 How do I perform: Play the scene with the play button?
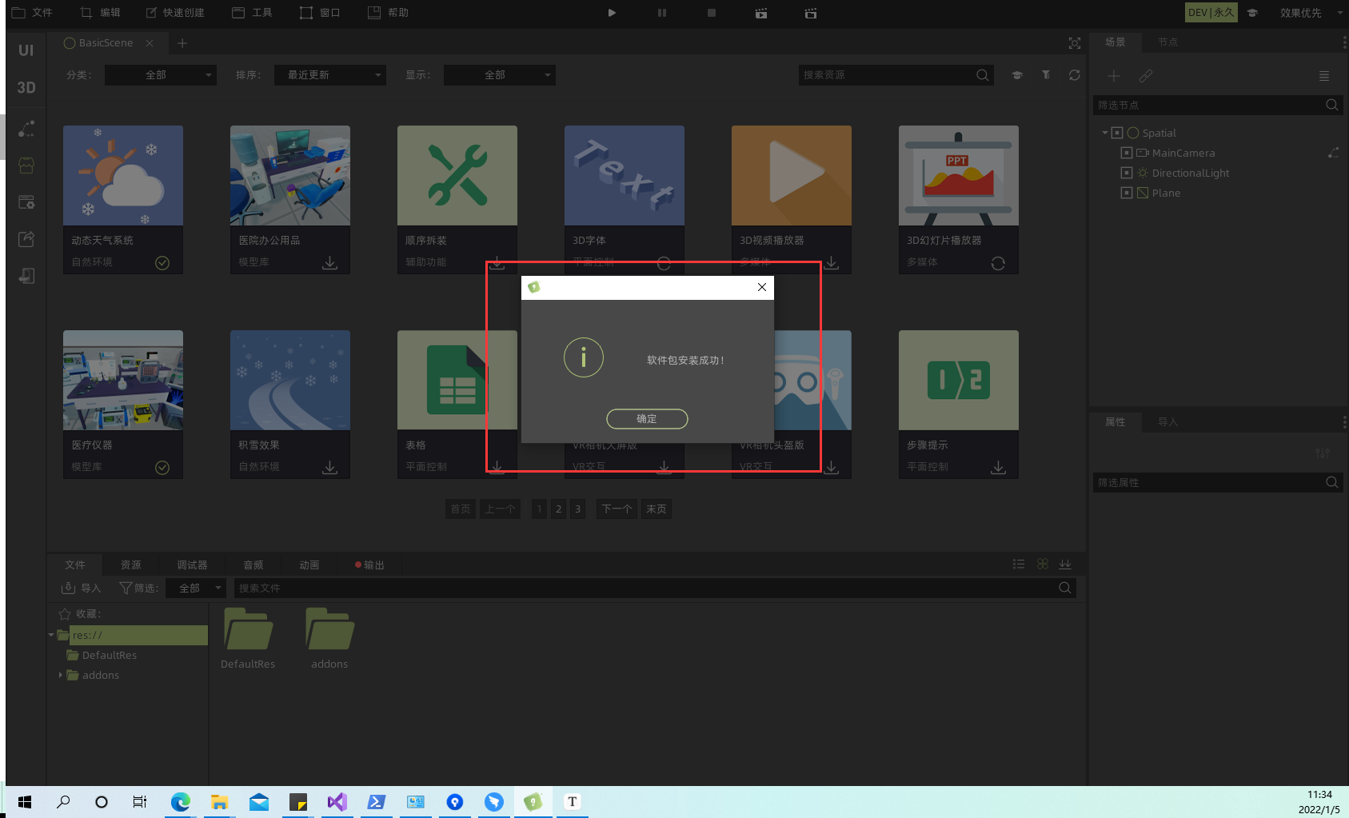tap(612, 13)
